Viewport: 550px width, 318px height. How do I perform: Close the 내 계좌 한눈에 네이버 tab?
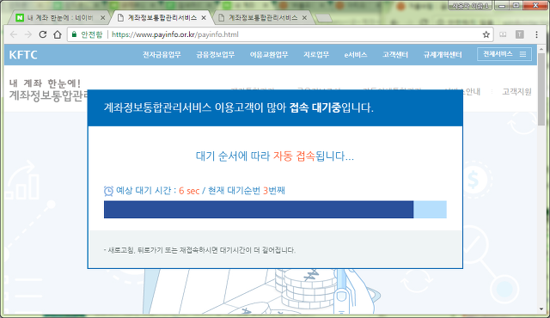[x=103, y=17]
